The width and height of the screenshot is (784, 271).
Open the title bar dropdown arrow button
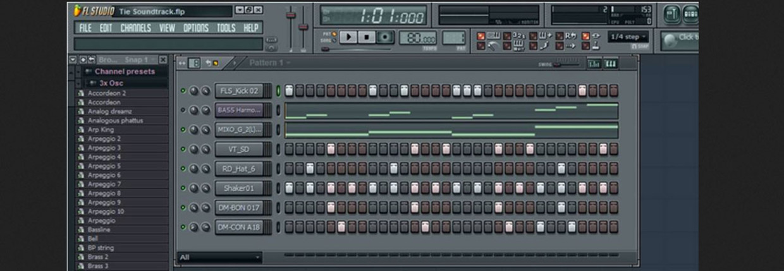(239, 10)
